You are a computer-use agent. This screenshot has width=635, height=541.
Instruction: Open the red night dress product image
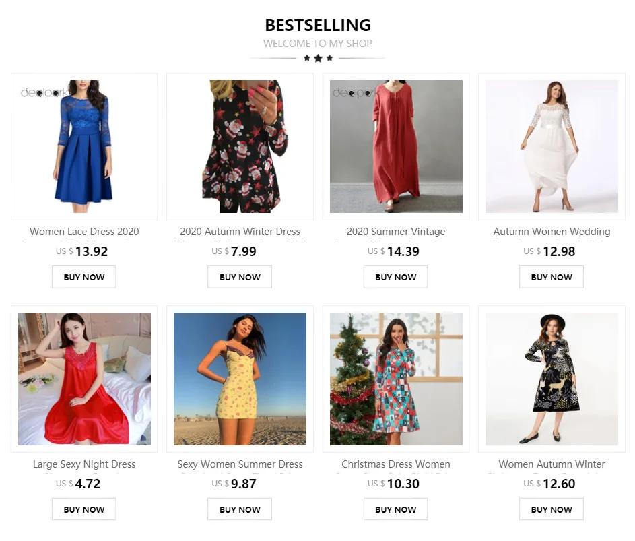pos(84,379)
